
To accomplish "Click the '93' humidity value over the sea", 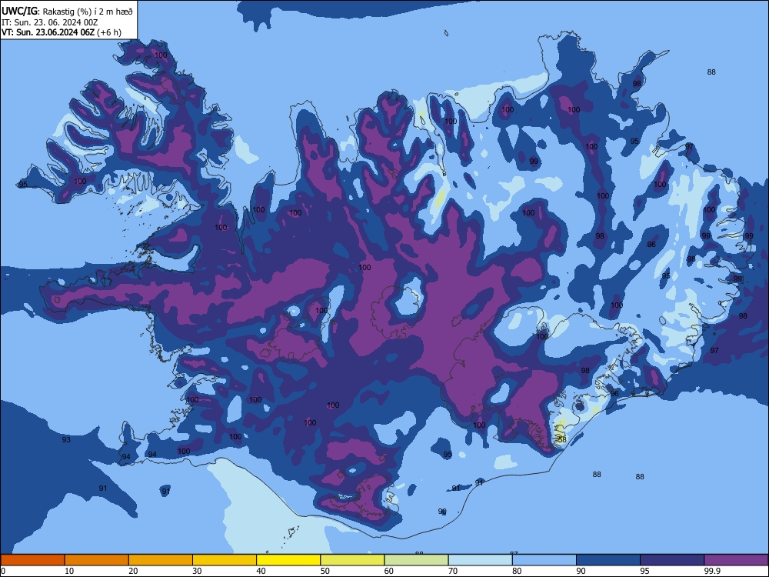I will 66,439.
